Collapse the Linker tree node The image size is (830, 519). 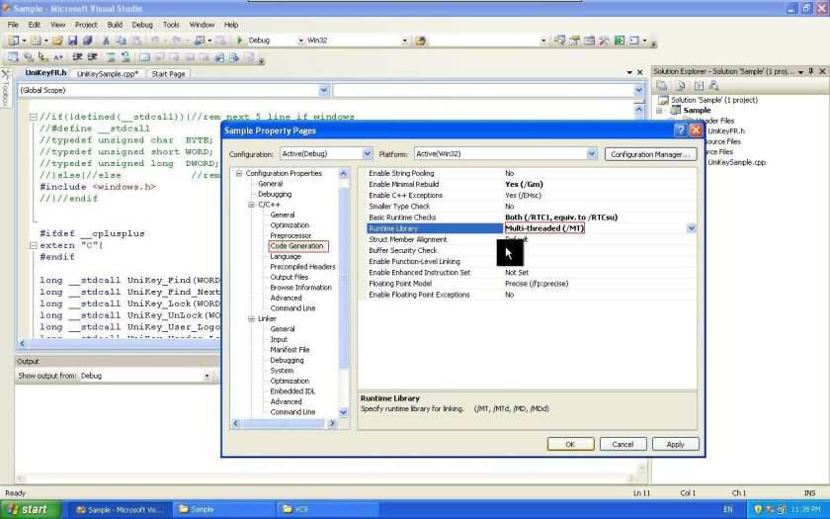[251, 318]
